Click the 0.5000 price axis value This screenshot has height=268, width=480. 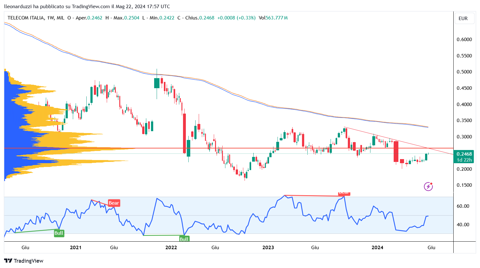tap(464, 72)
